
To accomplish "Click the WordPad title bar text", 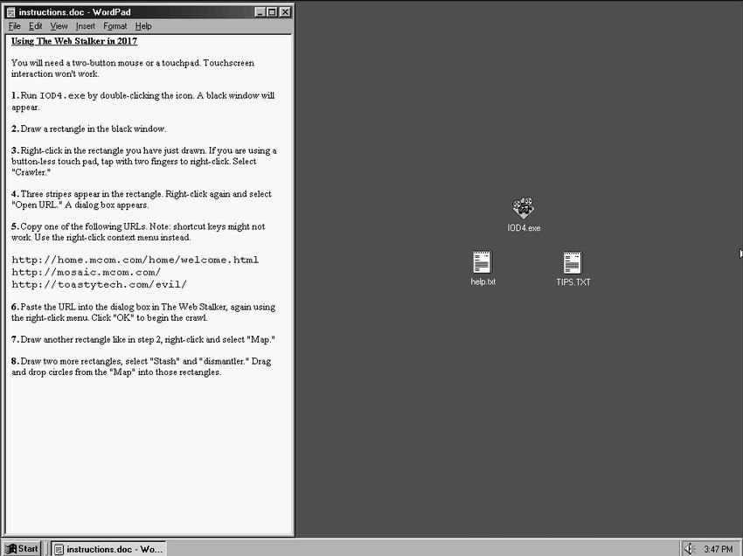I will tap(74, 12).
